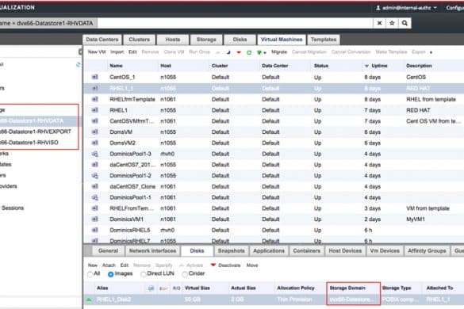This screenshot has width=464, height=309.
Task: Click Move in the disks toolbar
Action: (252, 265)
